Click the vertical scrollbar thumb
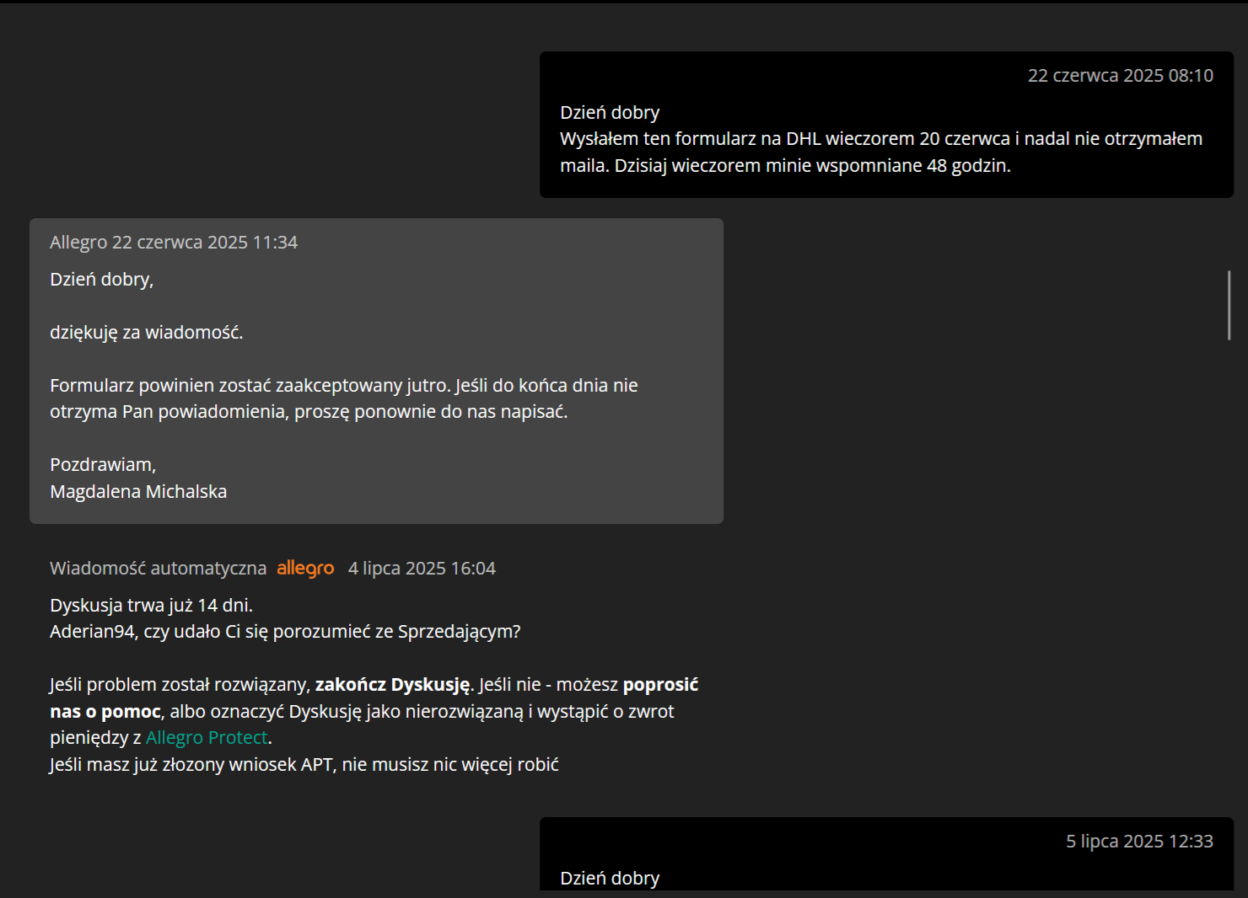The width and height of the screenshot is (1248, 898). pyautogui.click(x=1229, y=305)
